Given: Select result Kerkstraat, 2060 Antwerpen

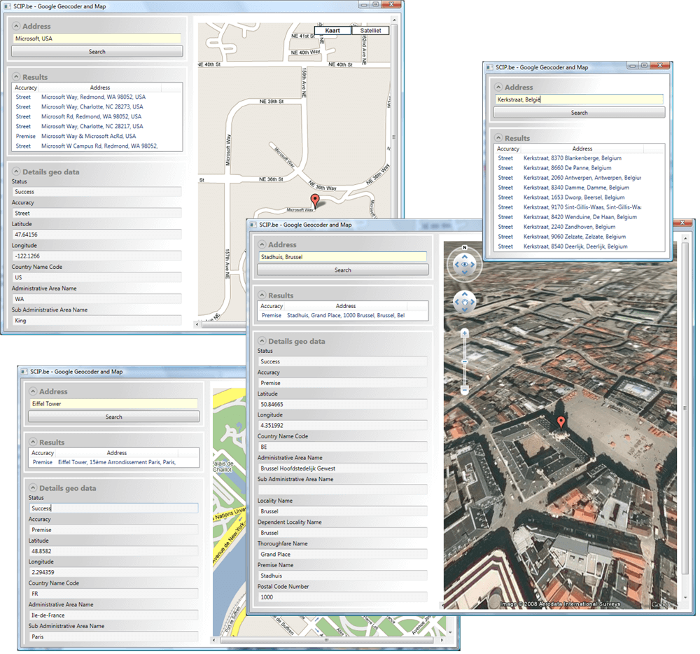Looking at the screenshot, I should coord(579,178).
